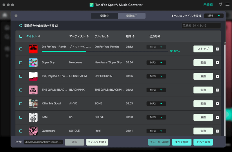This screenshot has height=152, width=232.
Task: Check the THE GIRLS row checkbox
Action: coord(21,90)
